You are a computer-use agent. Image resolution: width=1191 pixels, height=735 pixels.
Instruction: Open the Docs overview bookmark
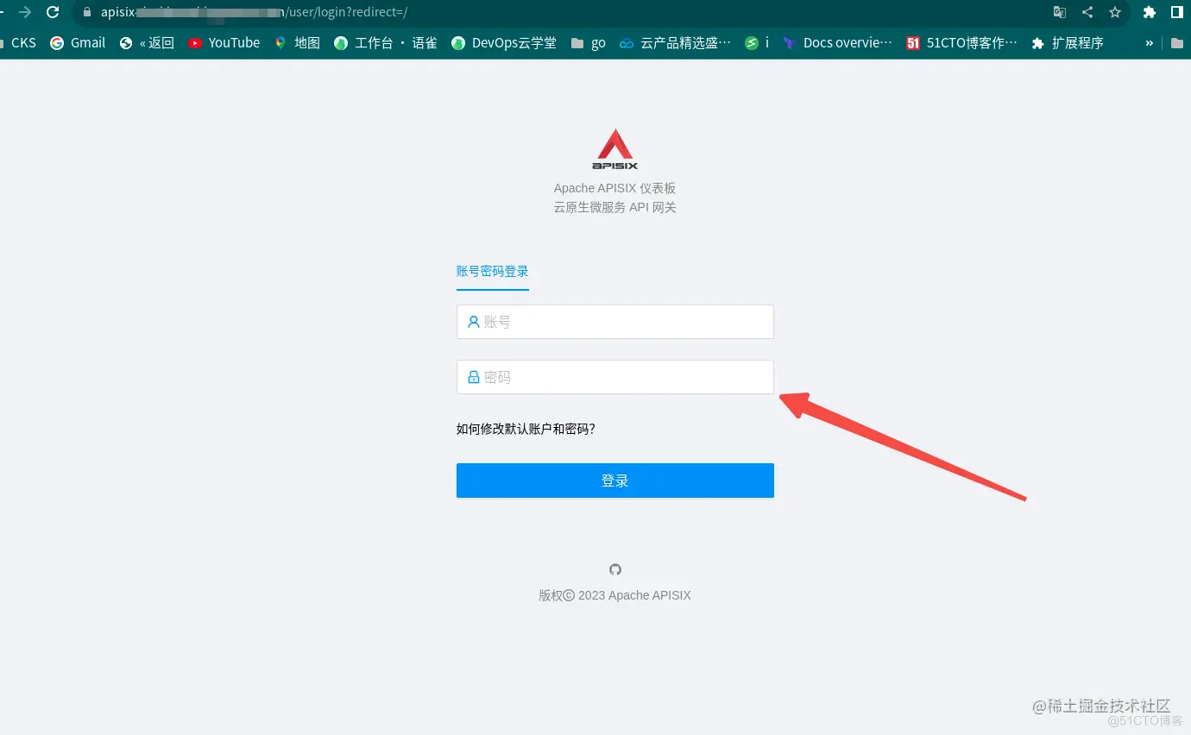pos(837,42)
